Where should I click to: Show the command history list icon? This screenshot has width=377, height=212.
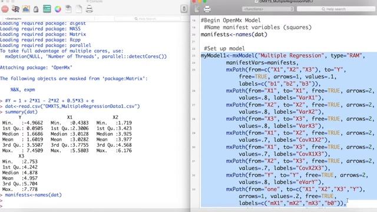click(47, 9)
